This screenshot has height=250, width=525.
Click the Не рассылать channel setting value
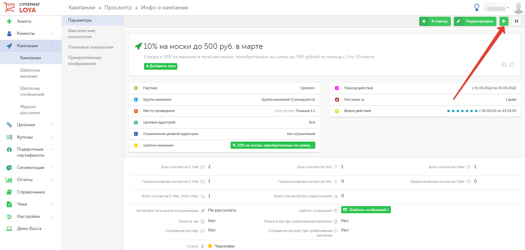tap(222, 210)
